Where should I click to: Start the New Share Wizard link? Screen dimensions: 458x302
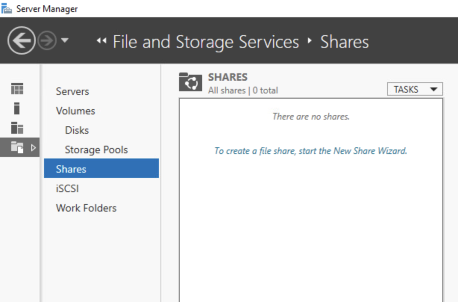pyautogui.click(x=310, y=151)
